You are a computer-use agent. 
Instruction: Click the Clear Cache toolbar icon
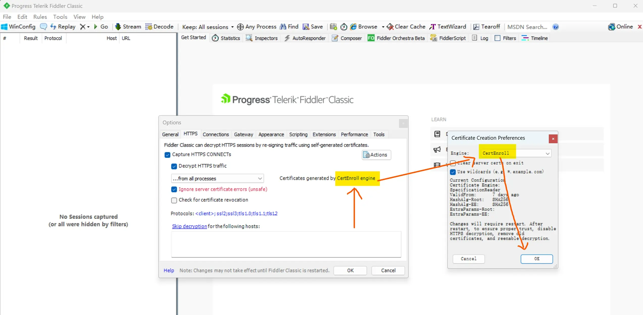tap(406, 26)
